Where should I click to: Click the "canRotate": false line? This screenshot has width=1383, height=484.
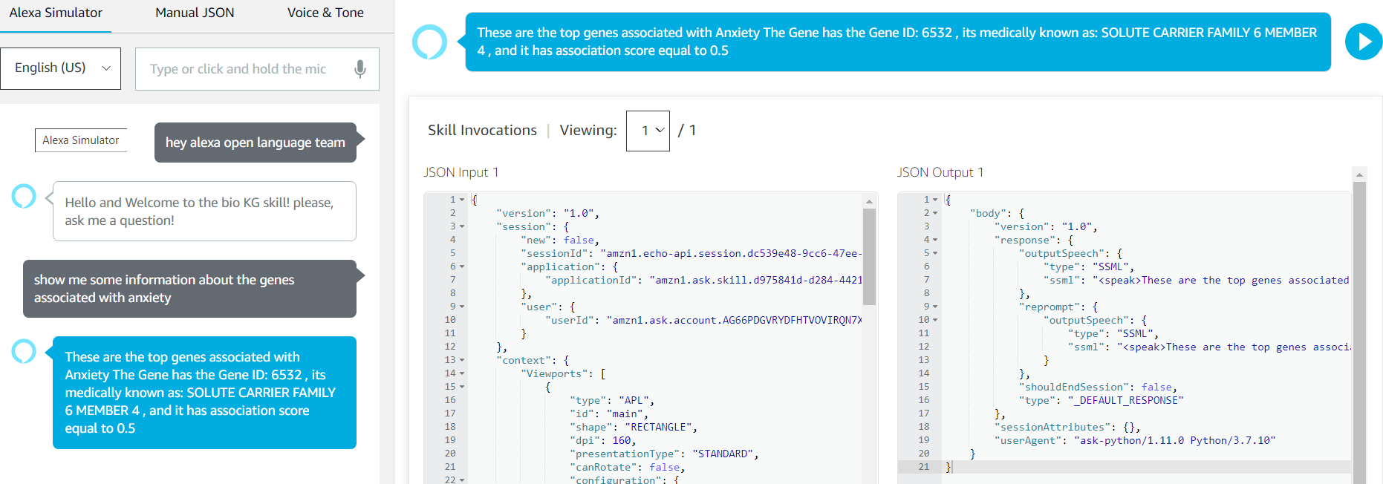coord(628,467)
